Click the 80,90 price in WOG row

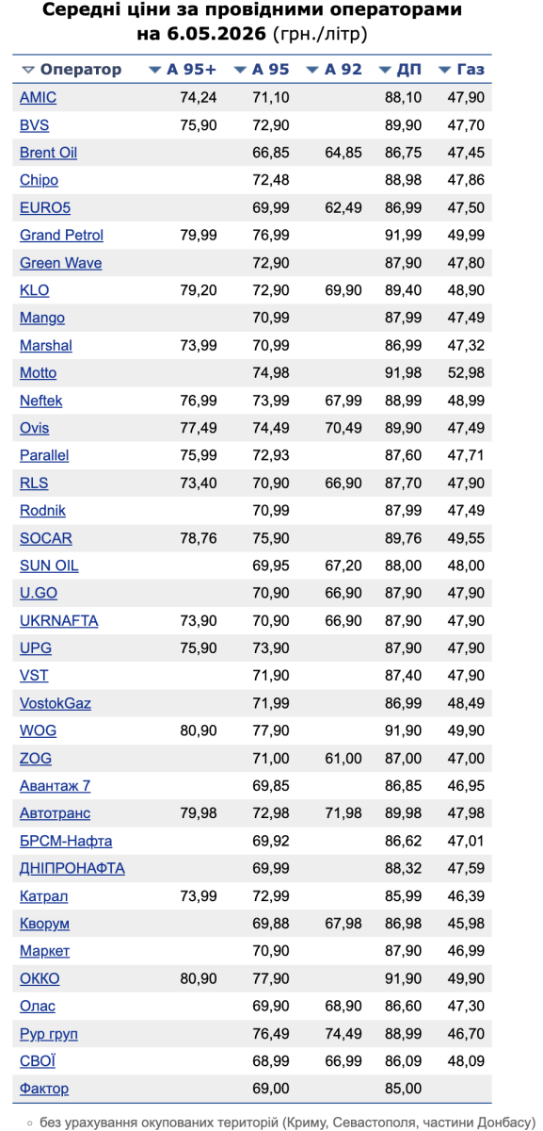coord(199,730)
